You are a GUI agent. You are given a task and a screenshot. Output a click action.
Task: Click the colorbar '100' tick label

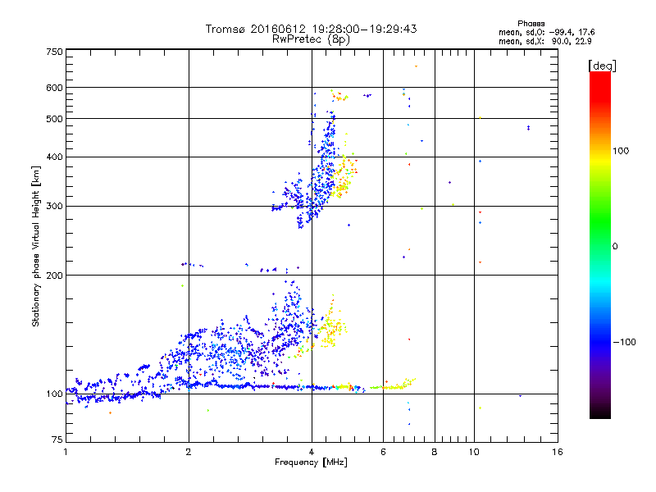pos(621,151)
